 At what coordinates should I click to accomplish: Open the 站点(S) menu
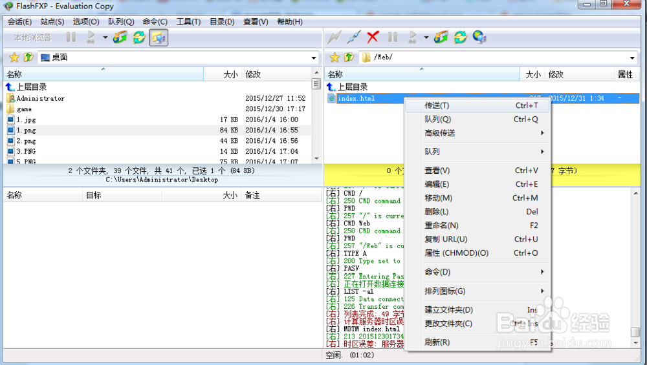(x=52, y=22)
